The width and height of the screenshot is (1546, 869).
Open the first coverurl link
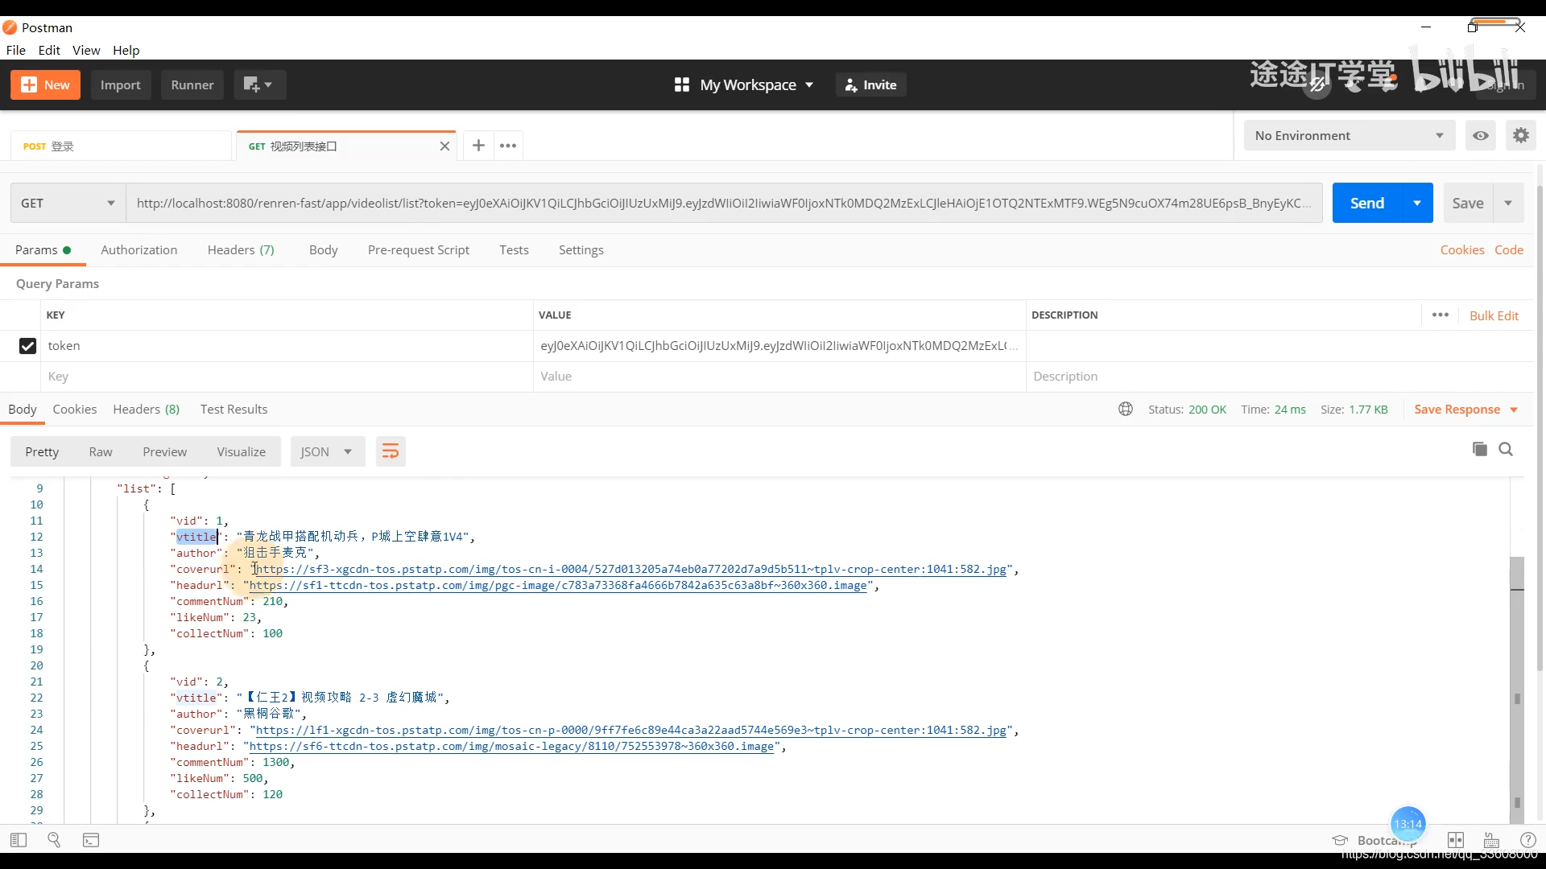coord(630,570)
